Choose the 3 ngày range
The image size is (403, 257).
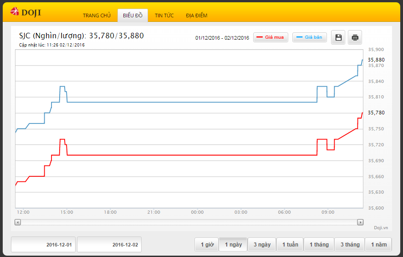[x=262, y=244]
